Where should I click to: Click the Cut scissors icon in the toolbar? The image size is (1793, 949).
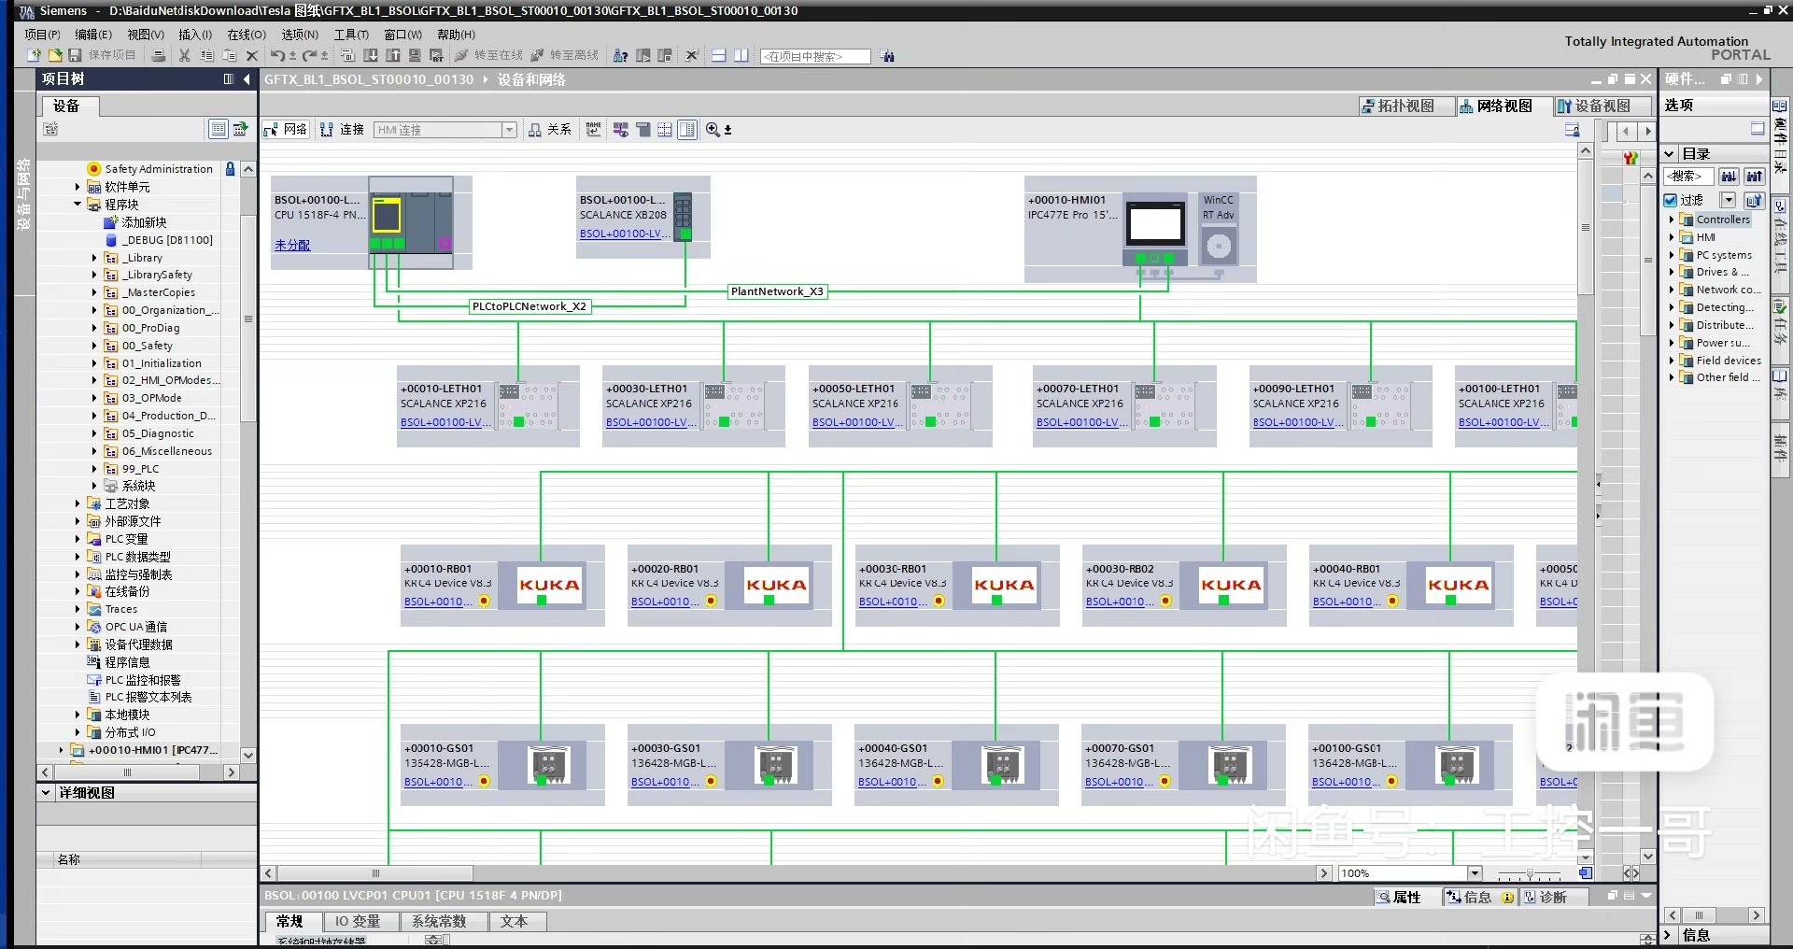185,56
